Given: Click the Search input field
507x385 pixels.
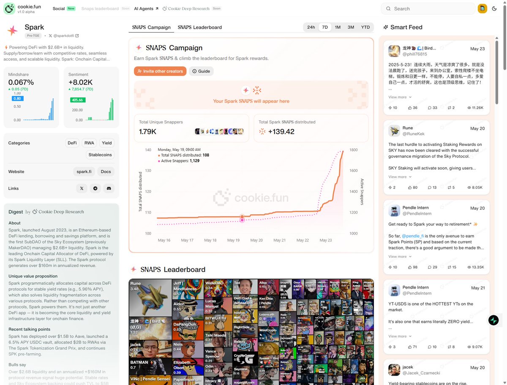Looking at the screenshot, I should pos(428,8).
